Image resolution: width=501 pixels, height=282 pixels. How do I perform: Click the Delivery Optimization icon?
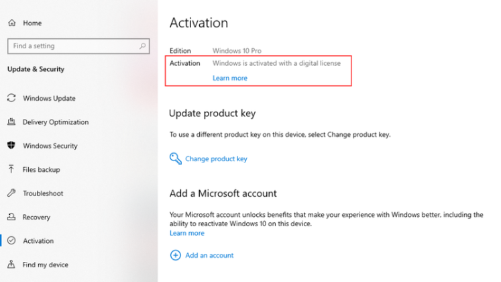(11, 122)
